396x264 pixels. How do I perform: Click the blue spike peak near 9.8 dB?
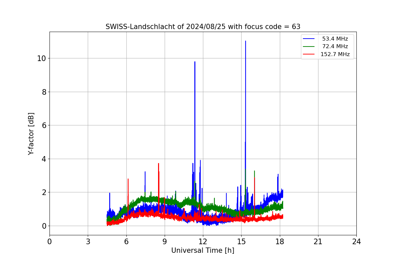(195, 62)
